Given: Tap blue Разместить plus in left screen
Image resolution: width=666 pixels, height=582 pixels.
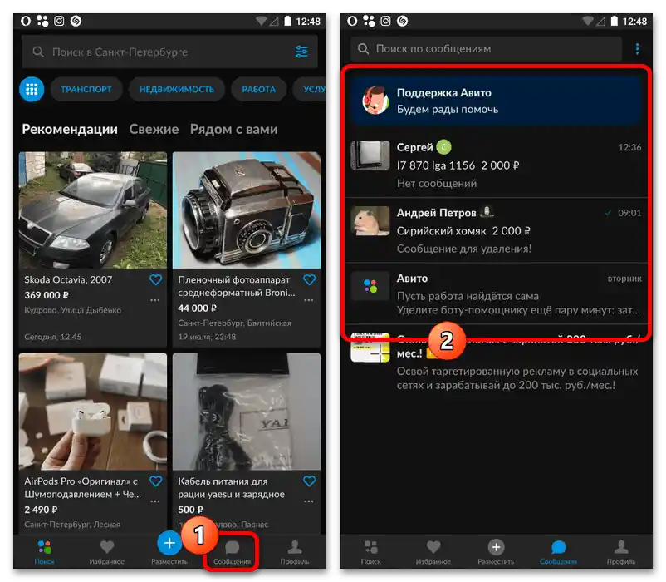Looking at the screenshot, I should click(169, 543).
